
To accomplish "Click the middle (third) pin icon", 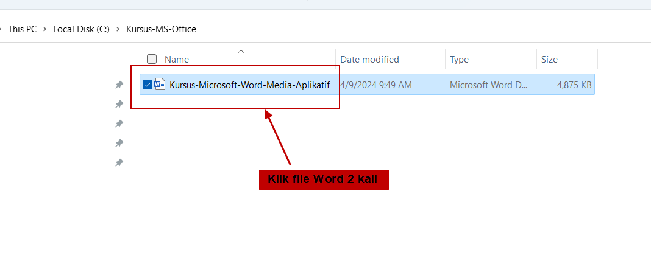I will pos(119,124).
